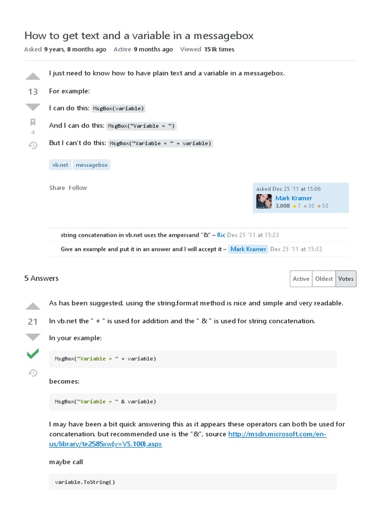Open commenter Ric's profile
Screen dimensions: 380x507
point(221,235)
